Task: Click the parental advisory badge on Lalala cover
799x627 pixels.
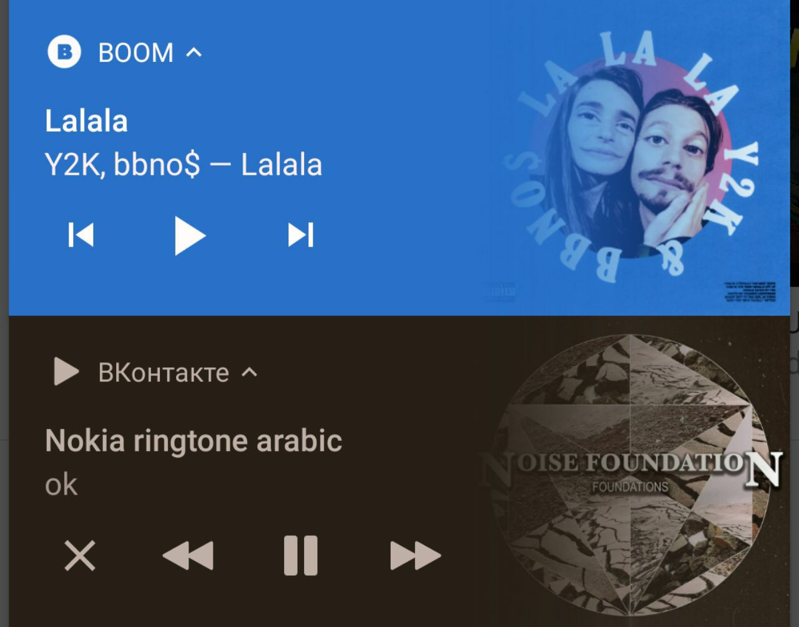Action: pyautogui.click(x=500, y=292)
